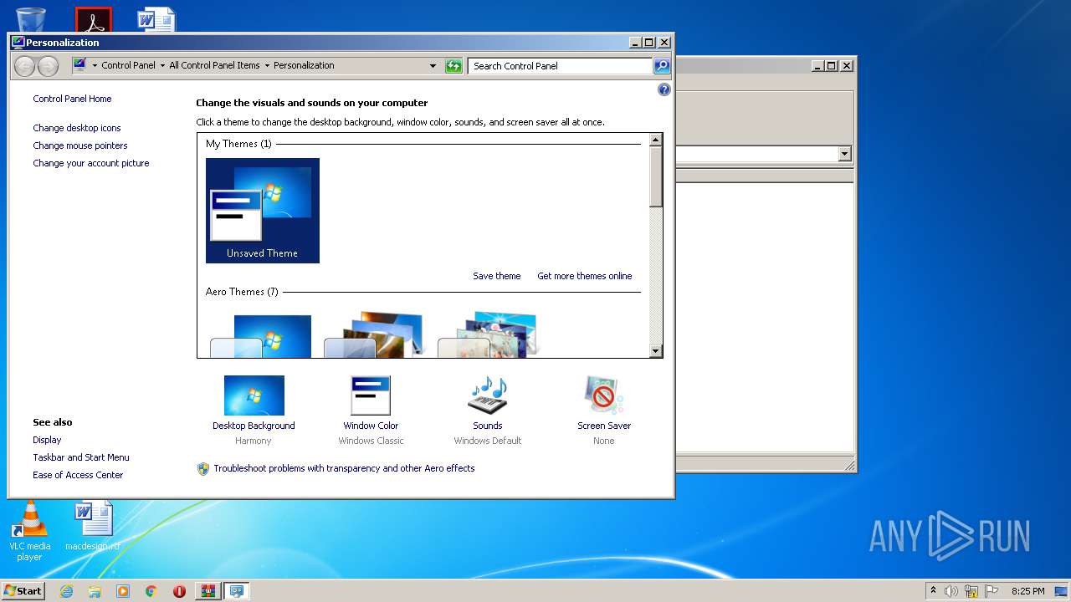The width and height of the screenshot is (1071, 602).
Task: Expand the dropdown arrow after All Control Panel Items
Action: pos(267,65)
